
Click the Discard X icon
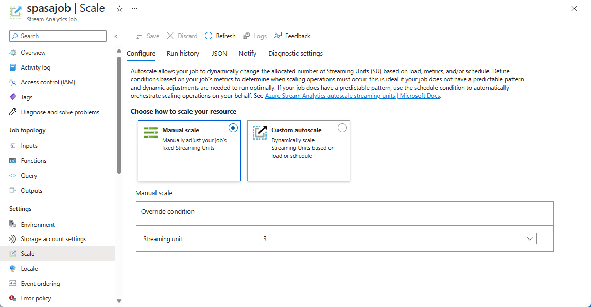pos(170,36)
